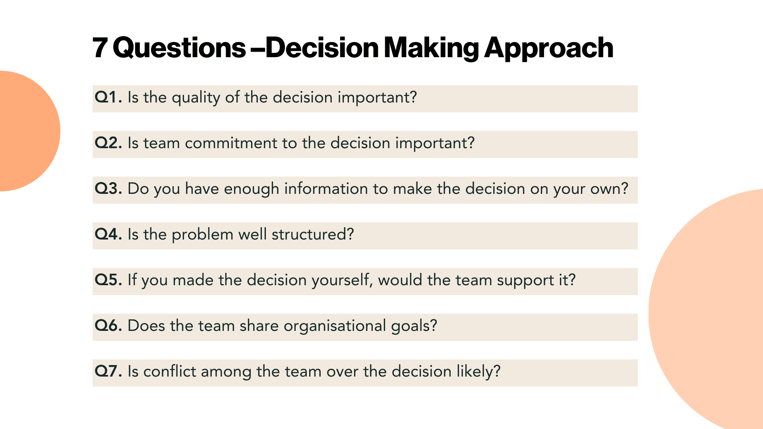The width and height of the screenshot is (763, 429).
Task: Select the bold "Q2." label
Action: (108, 143)
